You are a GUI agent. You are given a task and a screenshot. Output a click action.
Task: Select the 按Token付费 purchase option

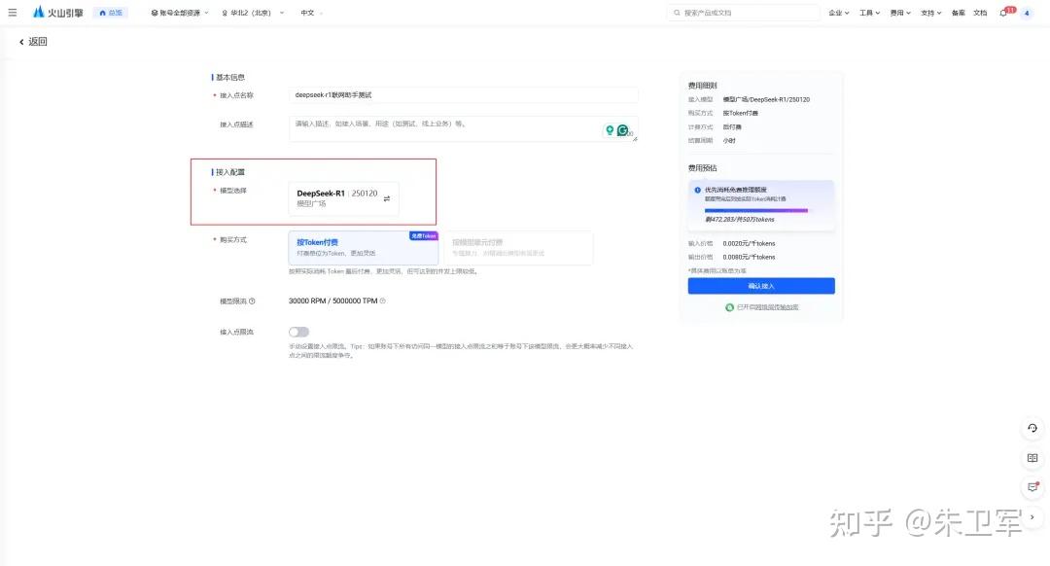coord(364,248)
